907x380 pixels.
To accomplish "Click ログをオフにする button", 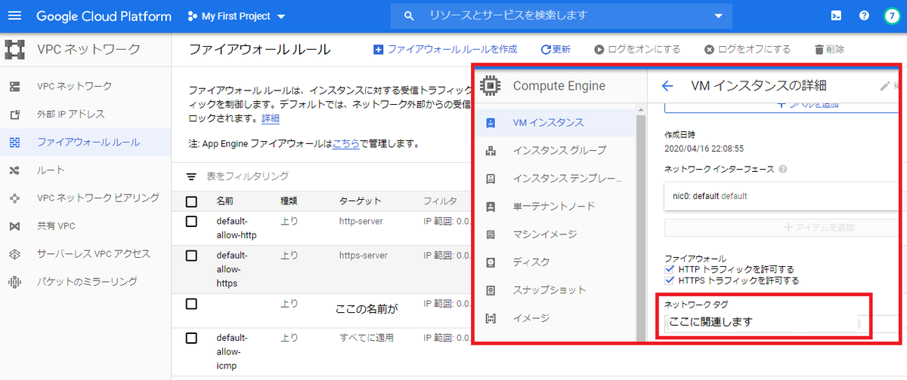I will click(x=748, y=49).
